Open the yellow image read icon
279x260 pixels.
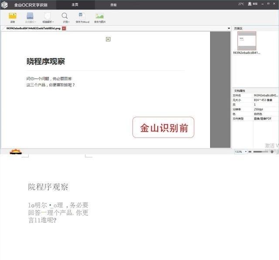tap(13, 16)
